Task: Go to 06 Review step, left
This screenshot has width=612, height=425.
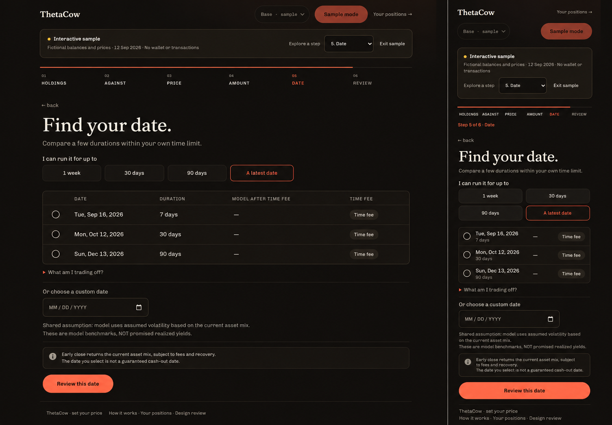Action: (x=362, y=80)
